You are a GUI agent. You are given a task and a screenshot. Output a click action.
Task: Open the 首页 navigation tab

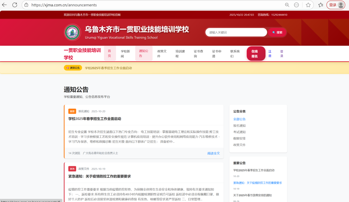(110, 53)
